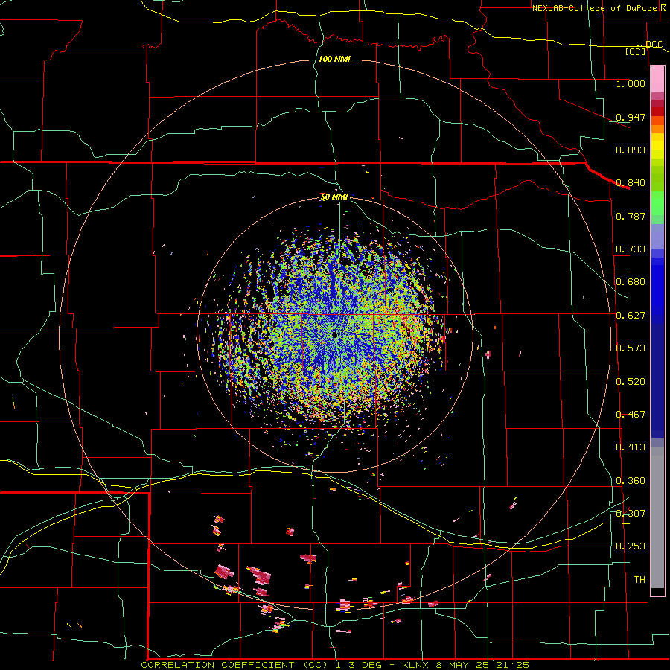This screenshot has height=670, width=670.
Task: Click the gray bottom segment of color bar
Action: tap(657, 517)
